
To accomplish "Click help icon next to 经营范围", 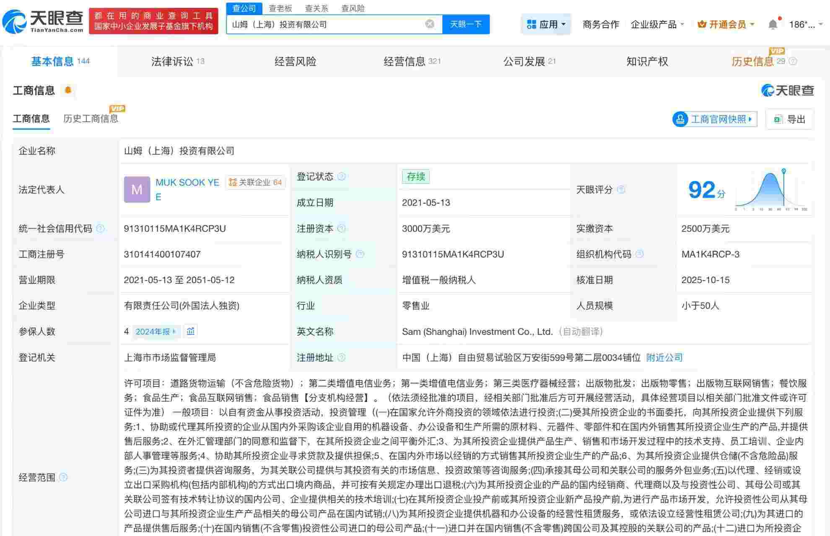I will point(65,477).
